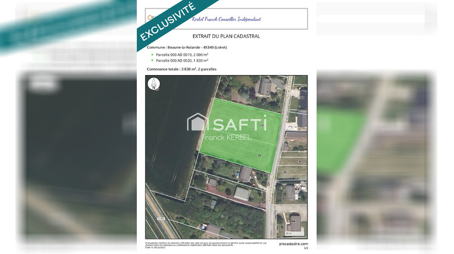This screenshot has width=454, height=254.
Task: Click the Parcelle 000 AD 0020 entry
Action: tap(182, 60)
